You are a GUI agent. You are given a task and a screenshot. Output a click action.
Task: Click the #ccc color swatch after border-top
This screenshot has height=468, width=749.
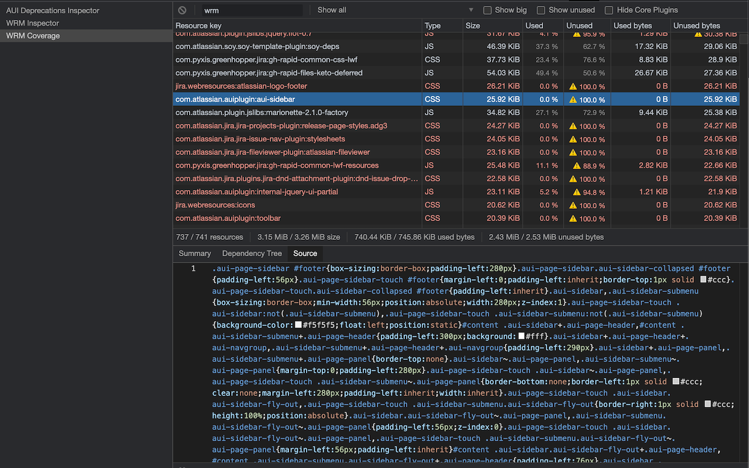[x=703, y=280]
